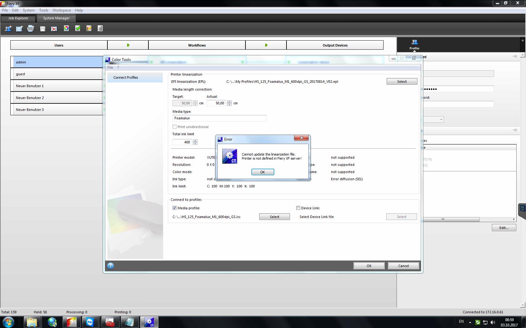This screenshot has height=328, width=526.
Task: Save the current configuration via floppy icon
Action: (42, 28)
